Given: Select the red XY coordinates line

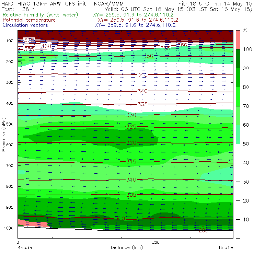Looking at the screenshot, I should 138,20.
